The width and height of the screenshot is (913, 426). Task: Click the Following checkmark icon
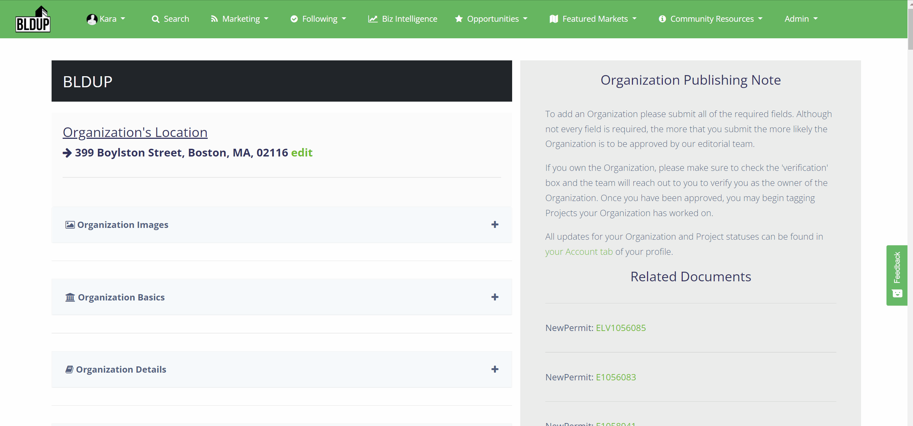294,19
